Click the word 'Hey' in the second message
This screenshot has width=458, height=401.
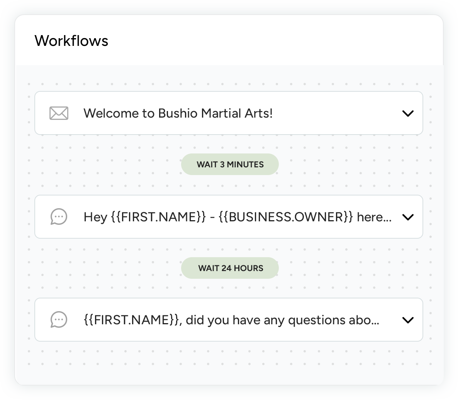click(95, 217)
